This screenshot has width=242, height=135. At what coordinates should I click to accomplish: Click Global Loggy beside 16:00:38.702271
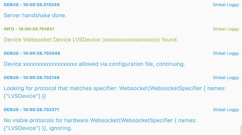(x=226, y=110)
